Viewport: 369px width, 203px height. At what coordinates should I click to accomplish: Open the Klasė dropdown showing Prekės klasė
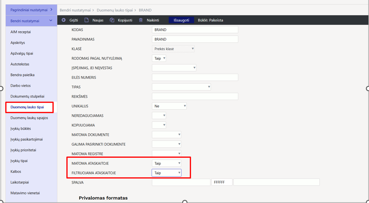(x=173, y=49)
